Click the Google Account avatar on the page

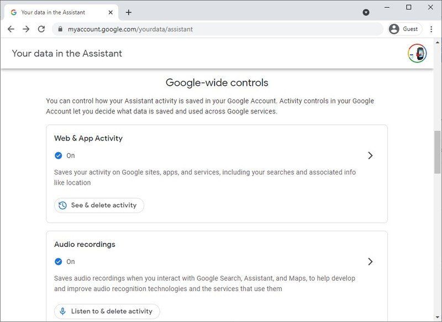tap(416, 54)
